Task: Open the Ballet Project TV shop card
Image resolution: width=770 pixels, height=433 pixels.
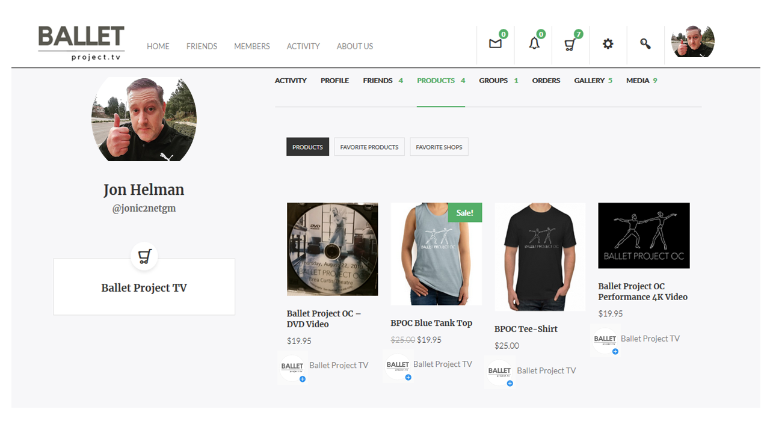Action: point(144,287)
